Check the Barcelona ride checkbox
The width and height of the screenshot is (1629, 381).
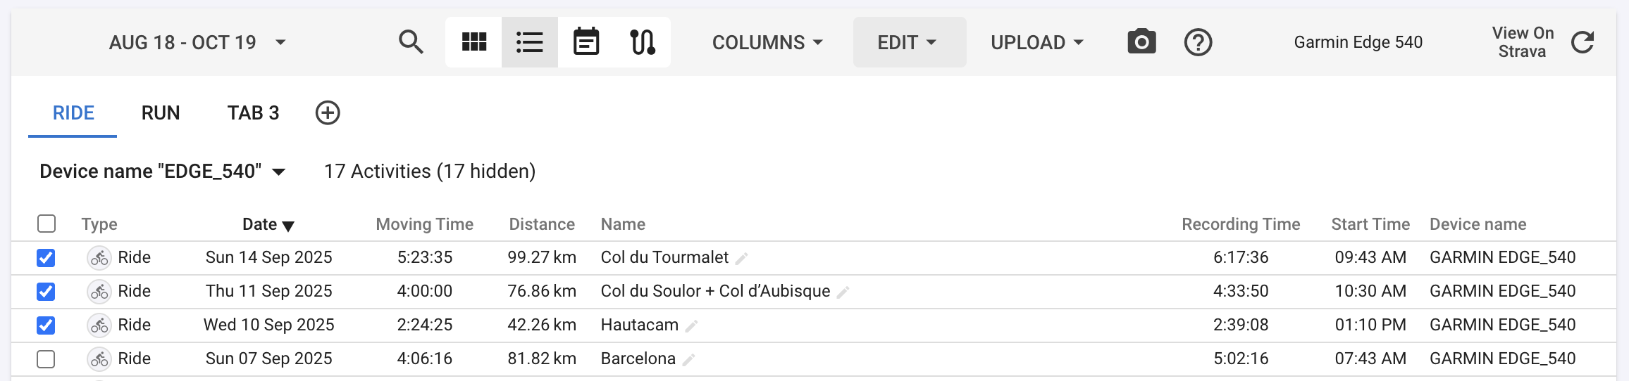point(46,359)
